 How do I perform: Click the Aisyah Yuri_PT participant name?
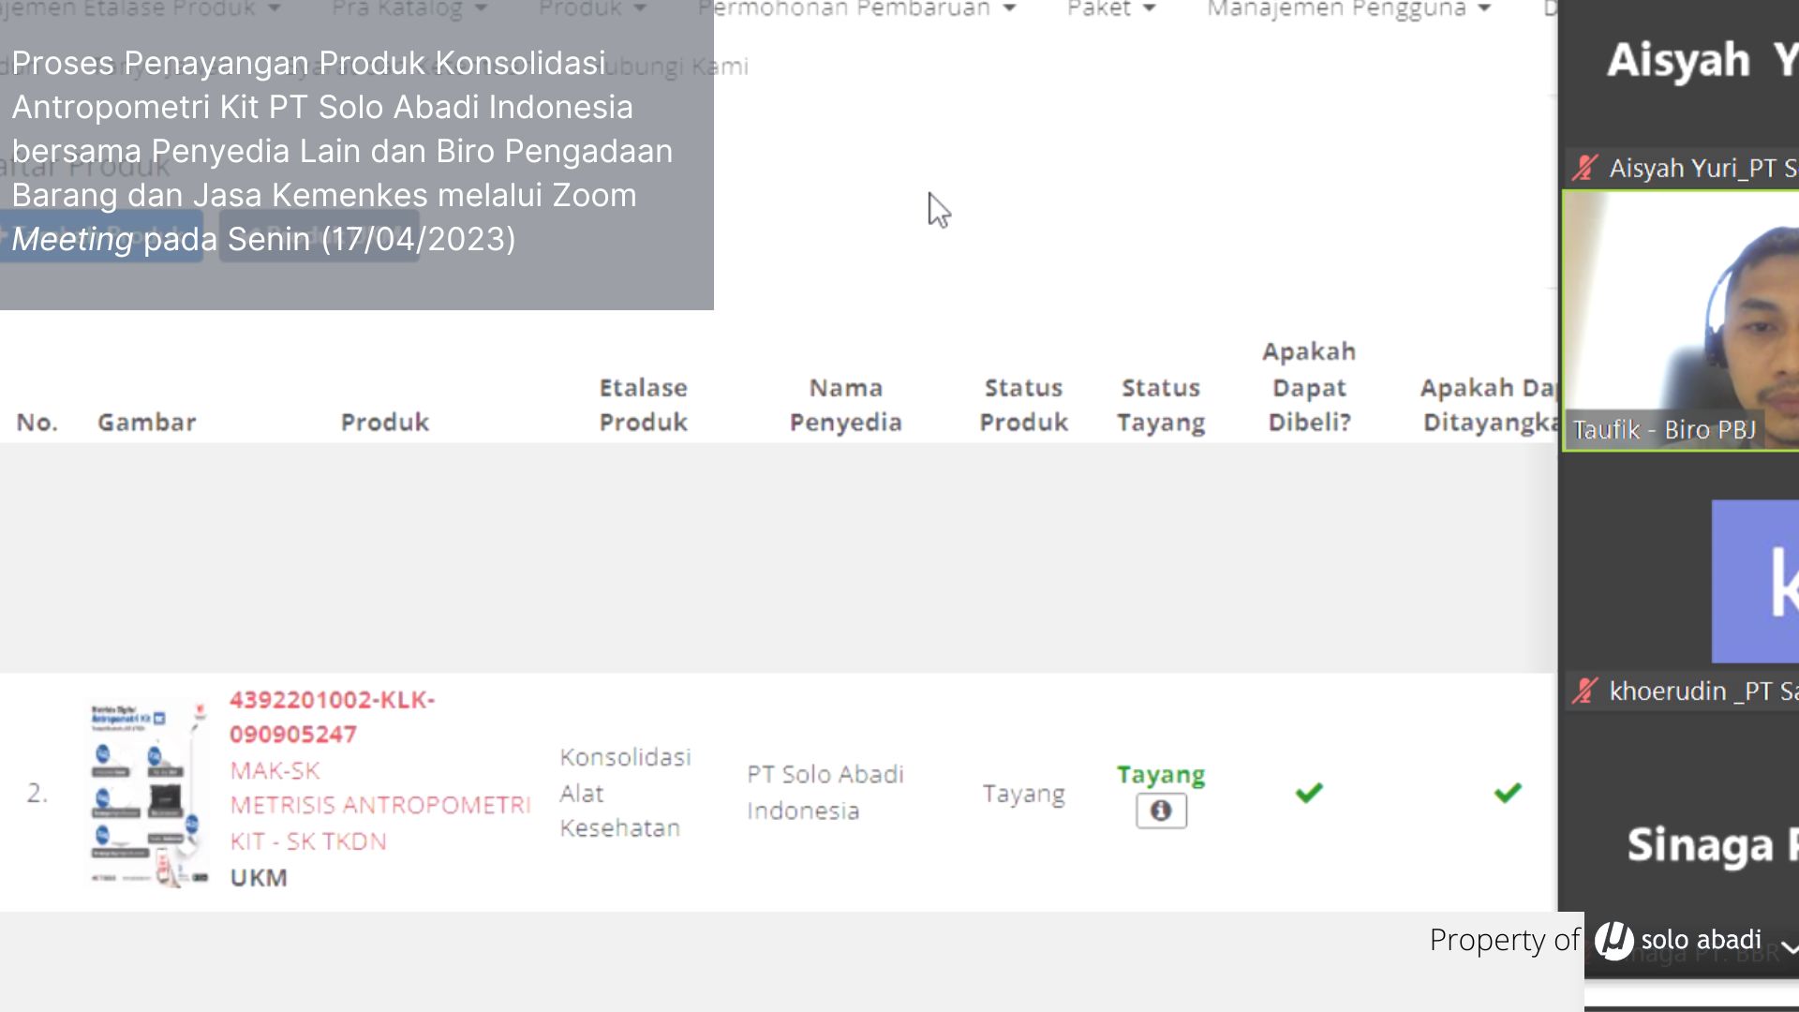(1703, 169)
